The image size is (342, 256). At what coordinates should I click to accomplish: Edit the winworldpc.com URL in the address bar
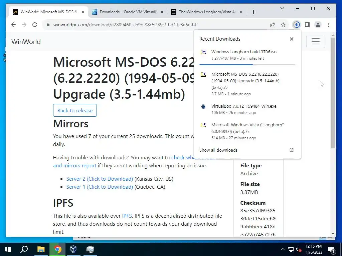tap(125, 25)
